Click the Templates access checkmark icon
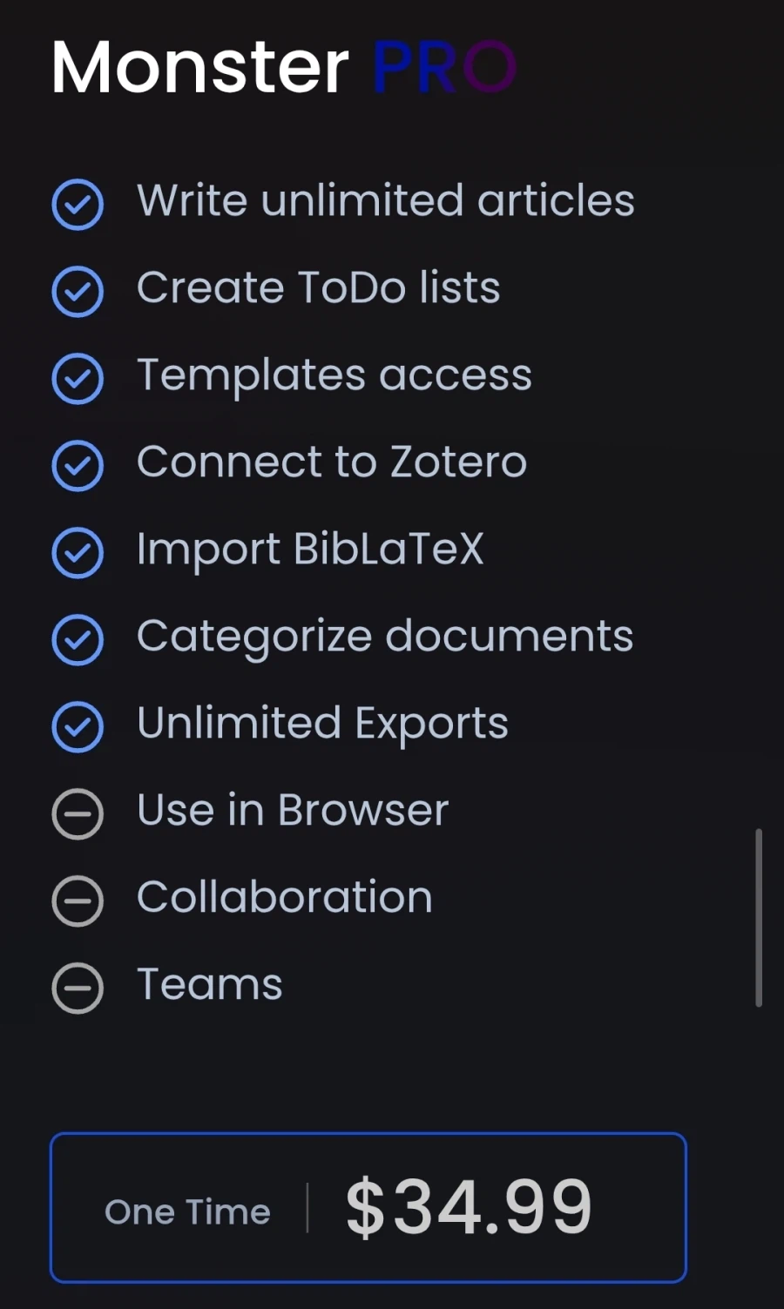 (x=78, y=379)
